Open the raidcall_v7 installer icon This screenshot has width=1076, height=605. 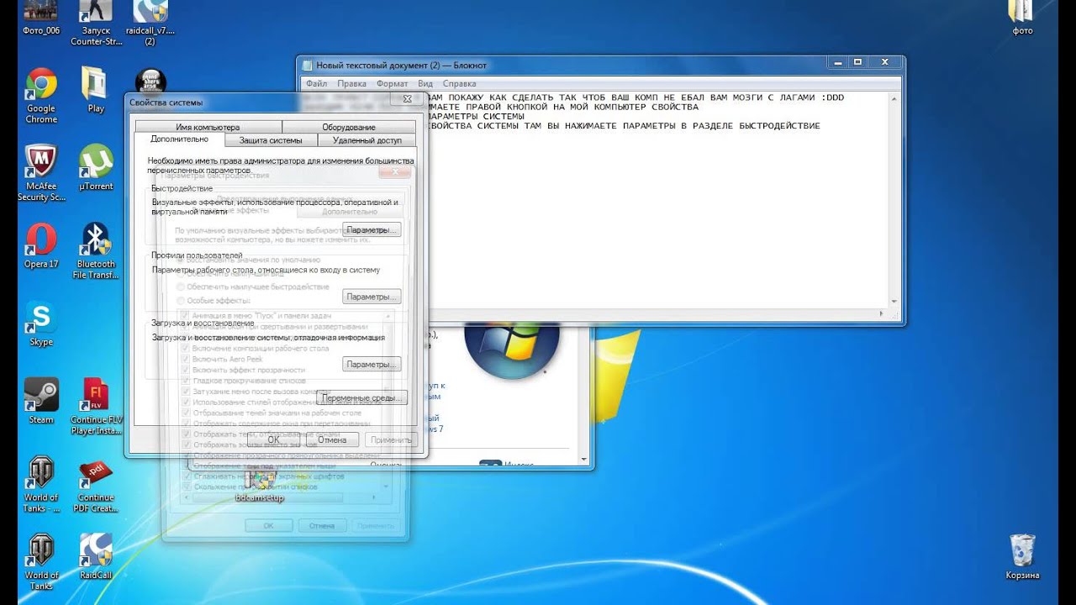[150, 23]
